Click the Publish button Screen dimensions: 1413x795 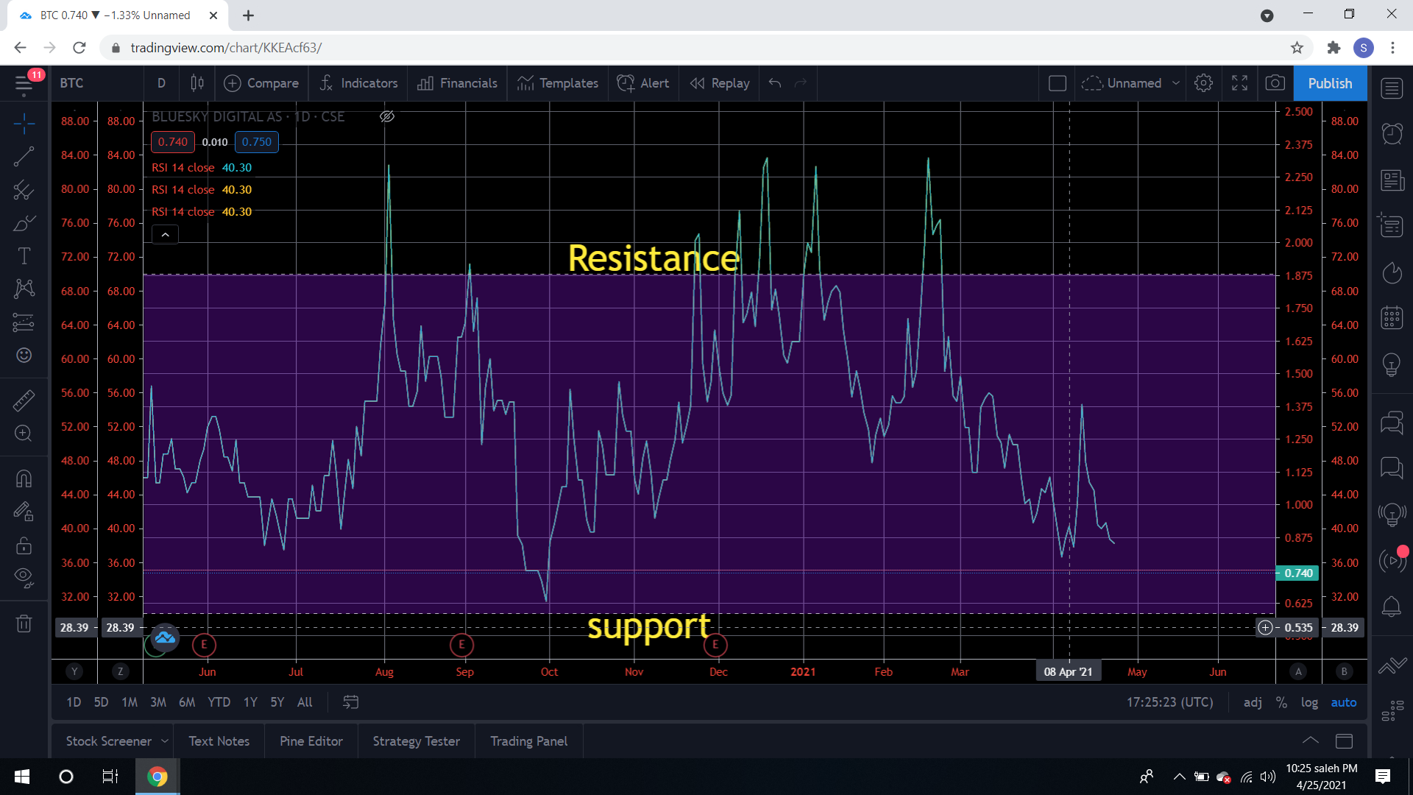click(1330, 83)
